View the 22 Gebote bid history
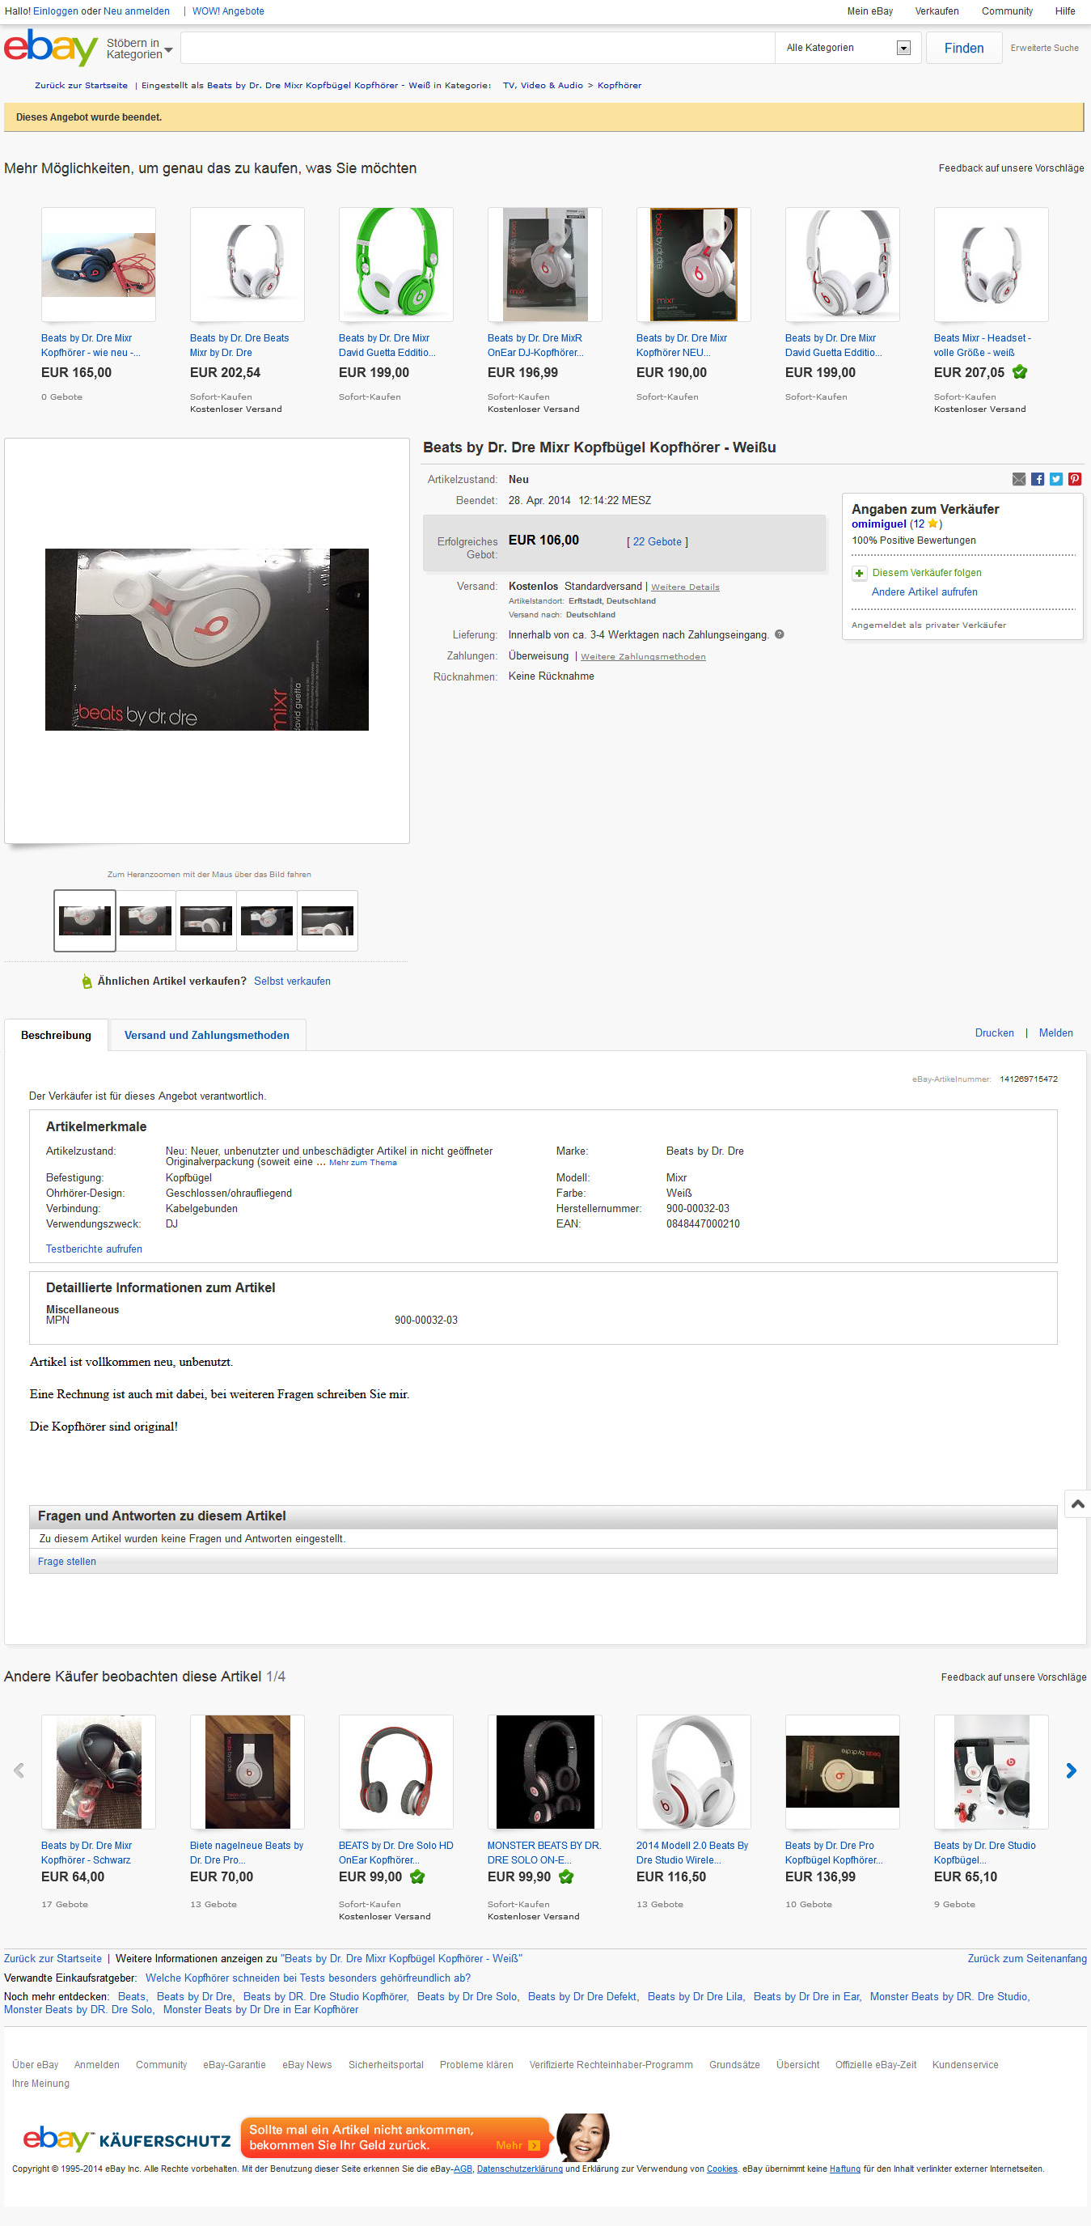The image size is (1091, 2226). tap(658, 542)
